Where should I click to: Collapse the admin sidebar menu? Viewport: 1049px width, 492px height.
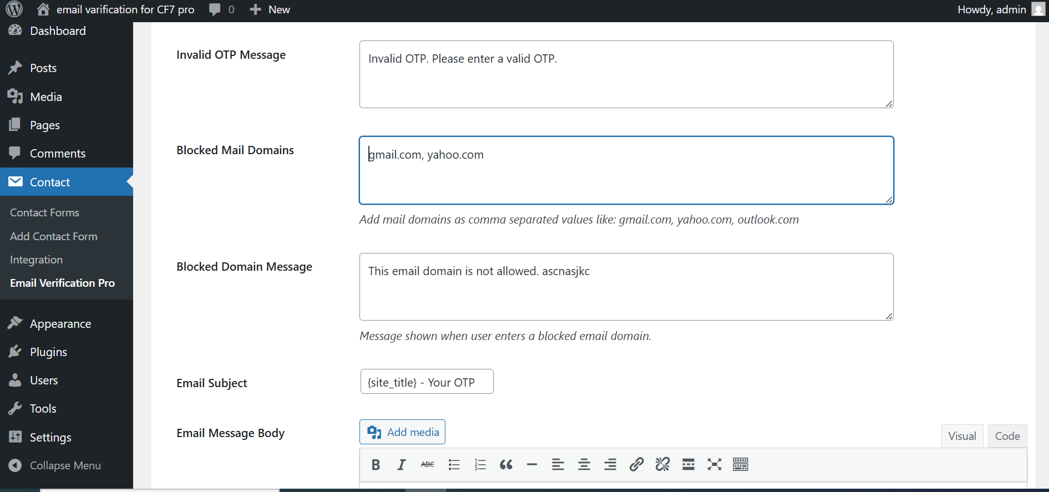point(67,466)
